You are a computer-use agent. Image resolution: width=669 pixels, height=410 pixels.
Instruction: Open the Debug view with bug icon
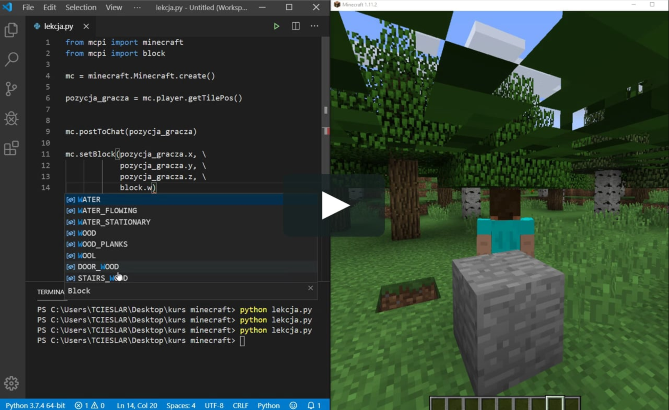click(x=11, y=118)
